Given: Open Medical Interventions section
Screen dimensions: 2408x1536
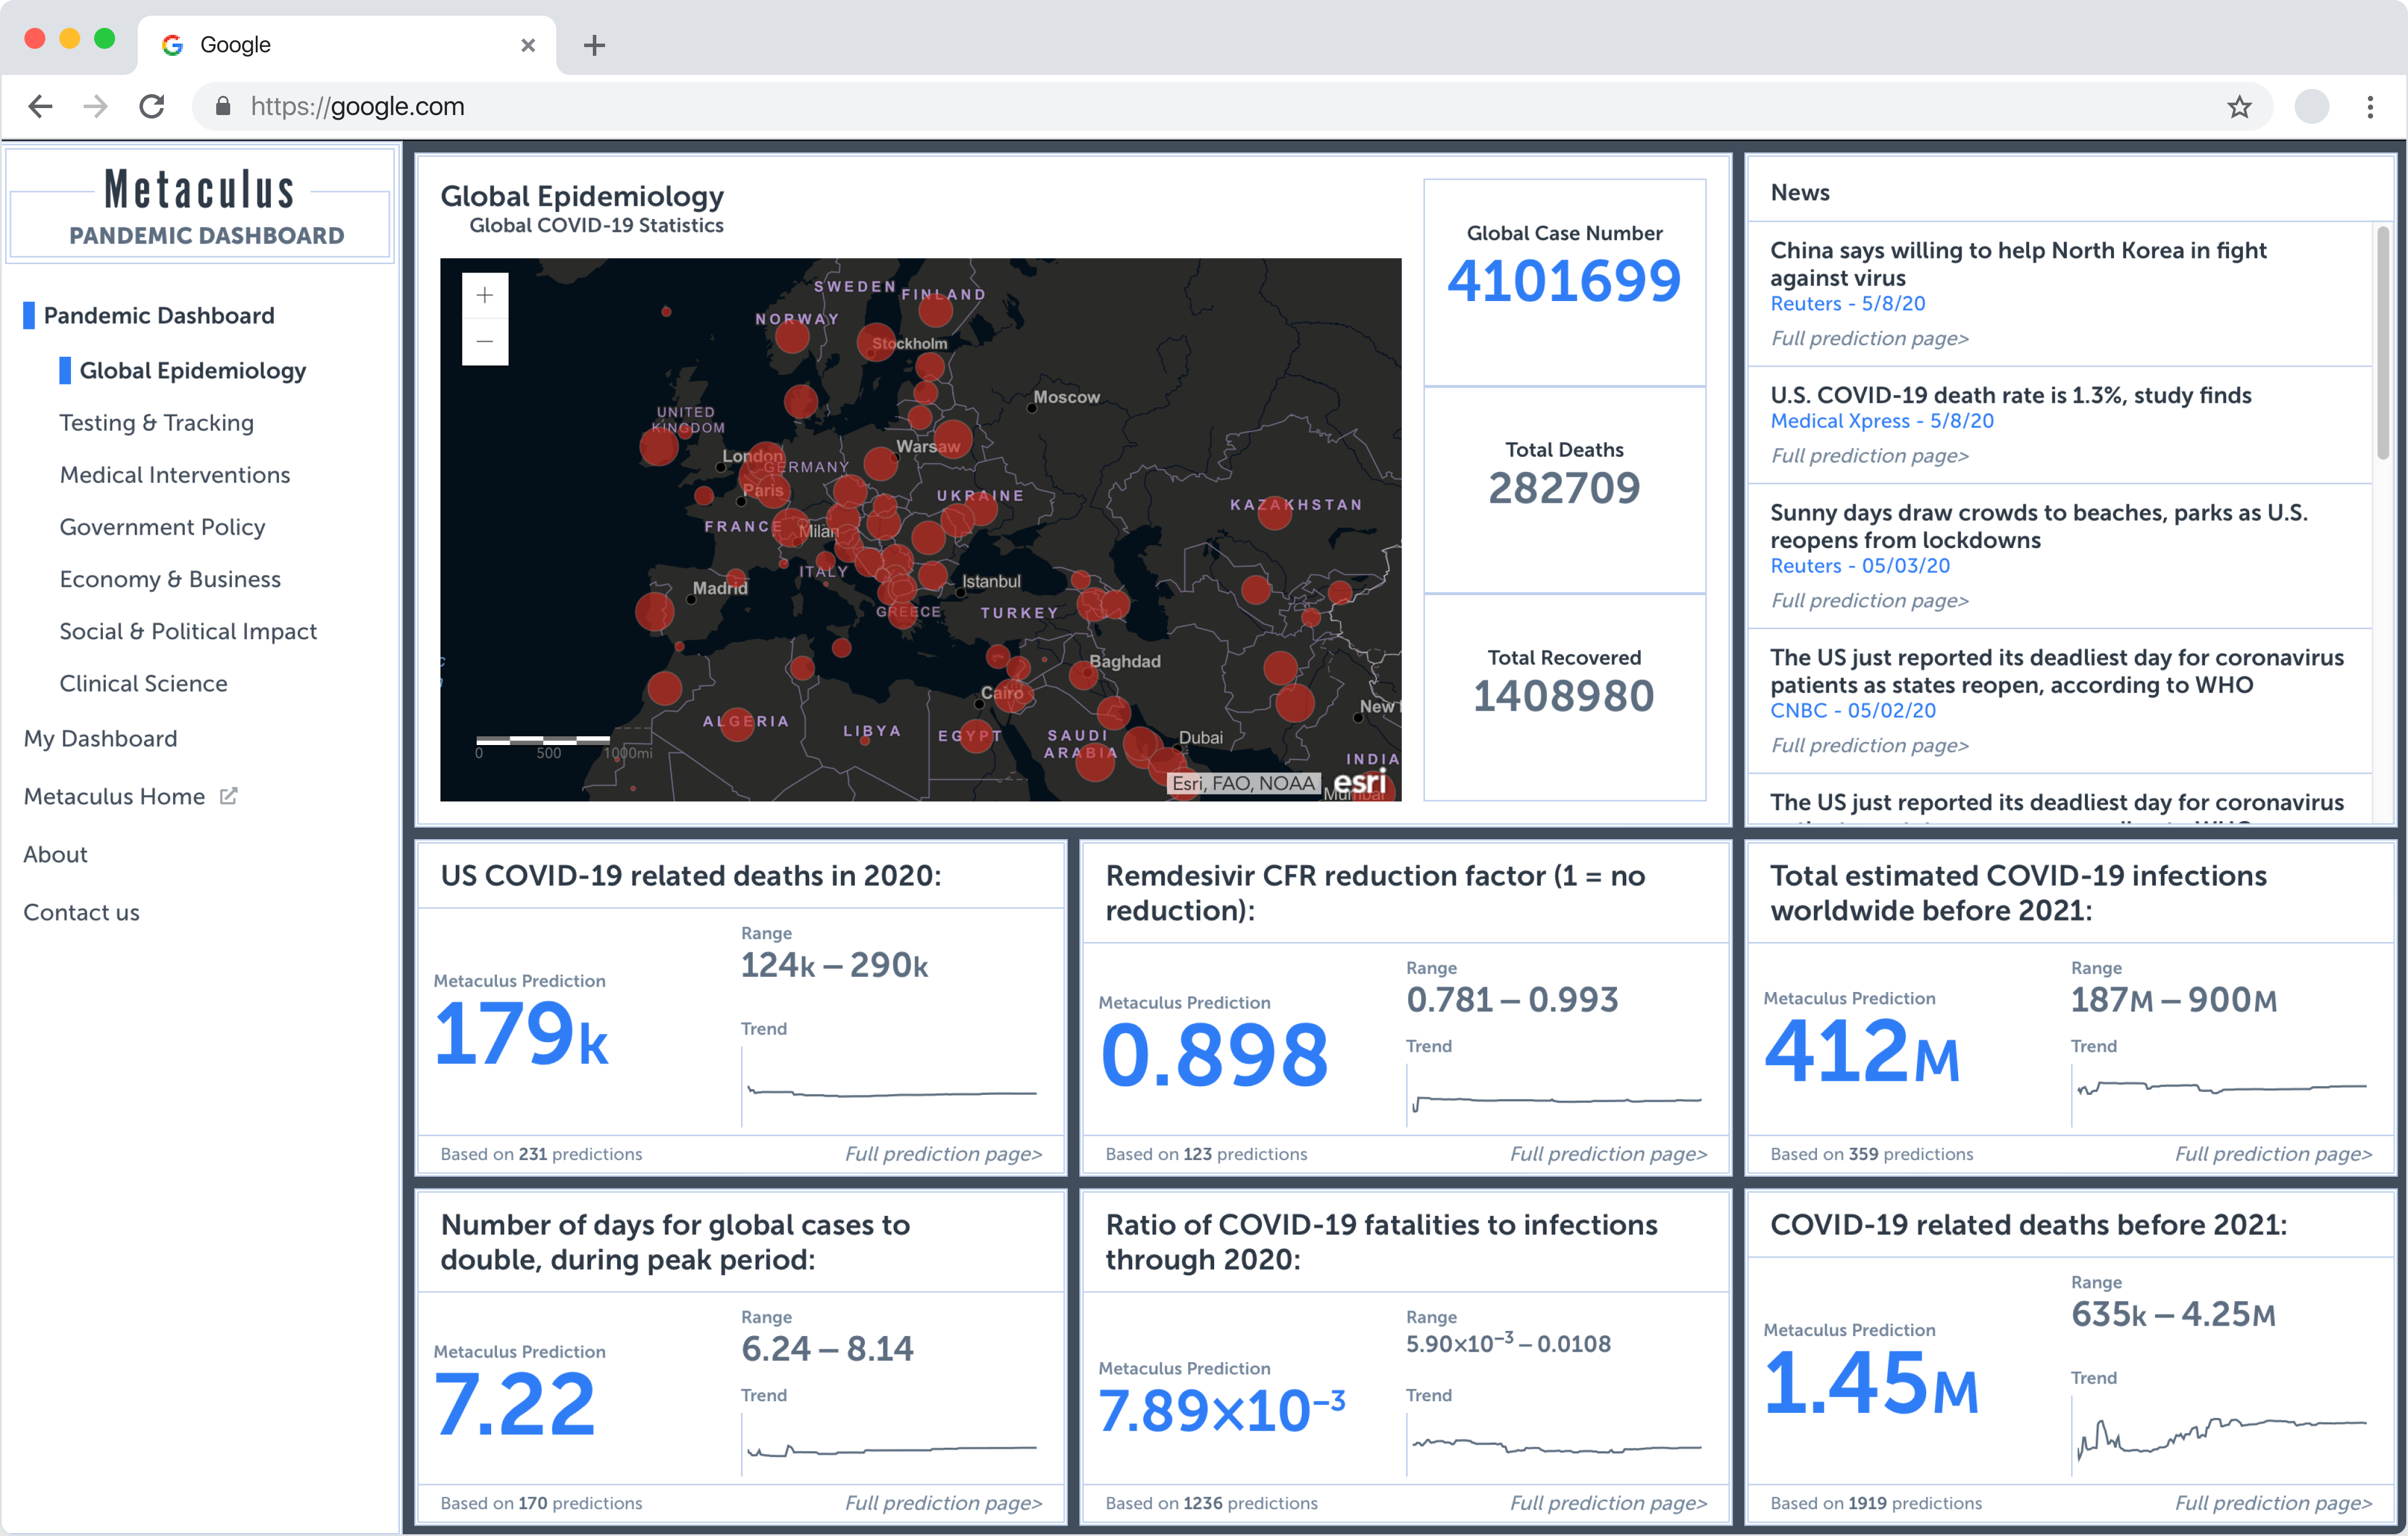Looking at the screenshot, I should click(x=175, y=475).
